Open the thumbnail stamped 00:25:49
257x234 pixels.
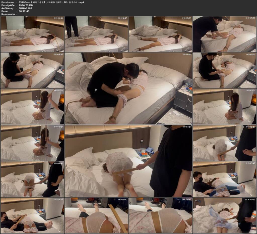[x=32, y=179]
